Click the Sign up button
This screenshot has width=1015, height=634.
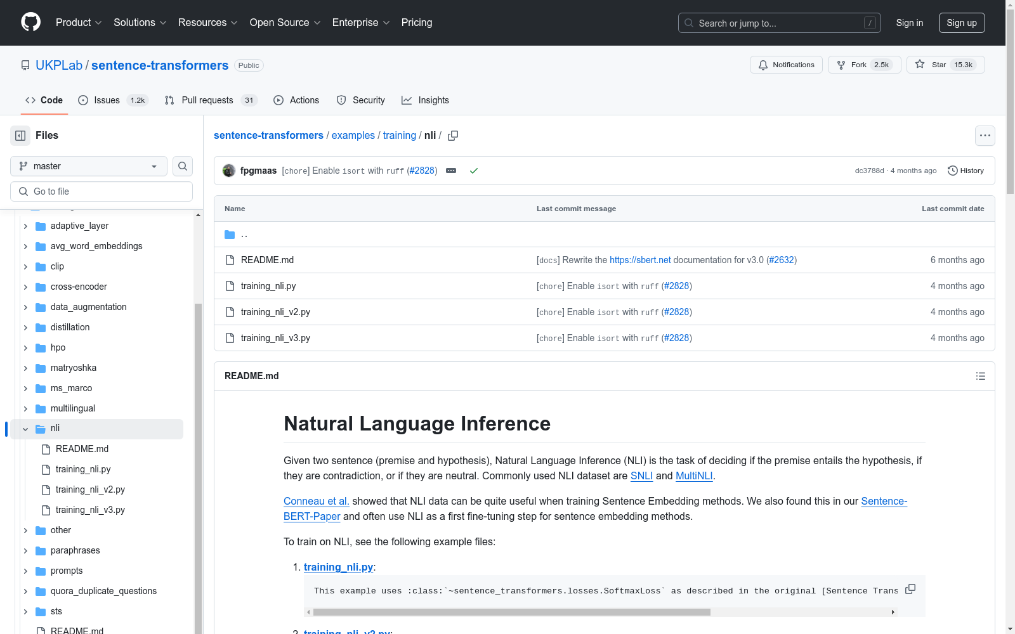[x=962, y=23]
